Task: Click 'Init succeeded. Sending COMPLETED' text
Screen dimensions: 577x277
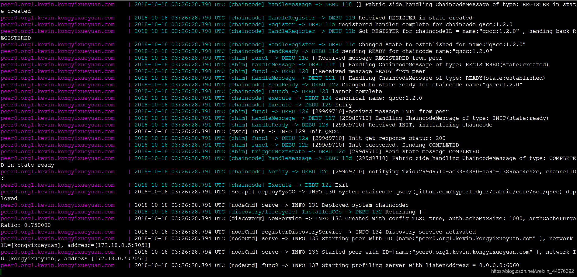Action: pos(404,145)
